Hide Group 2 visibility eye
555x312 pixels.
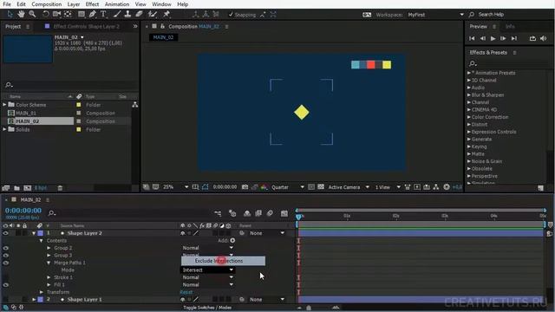pyautogui.click(x=6, y=248)
